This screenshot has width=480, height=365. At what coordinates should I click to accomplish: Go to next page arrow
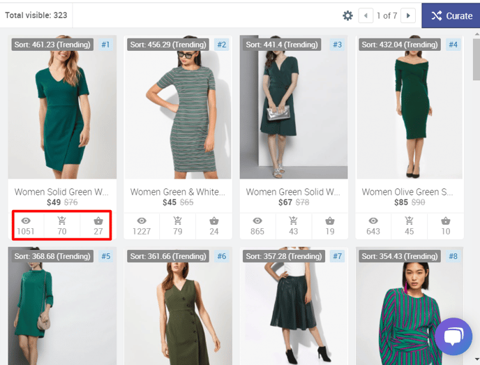(x=408, y=15)
